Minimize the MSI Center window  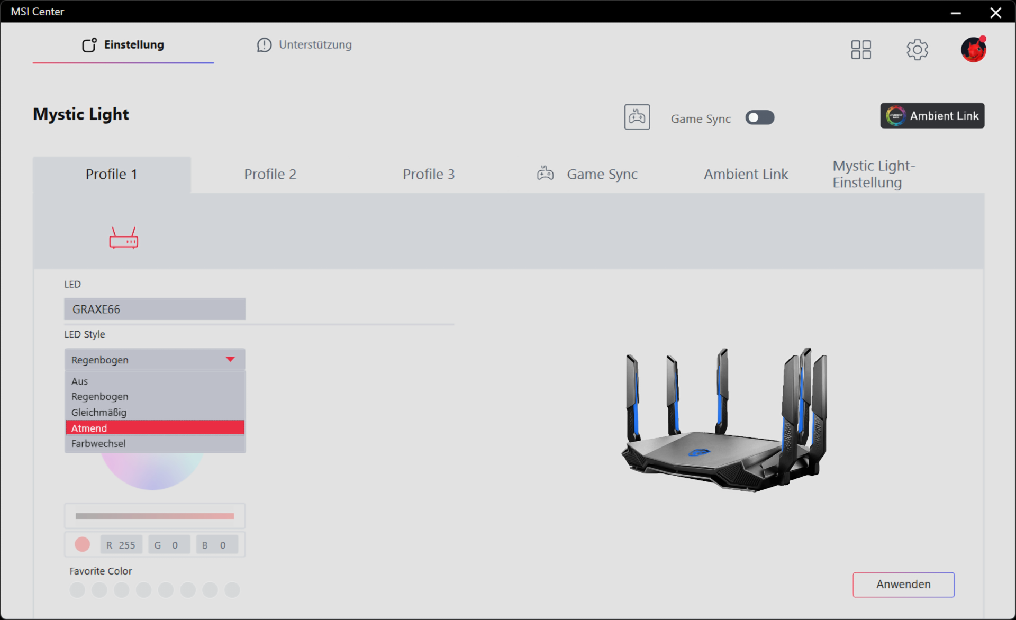coord(956,13)
